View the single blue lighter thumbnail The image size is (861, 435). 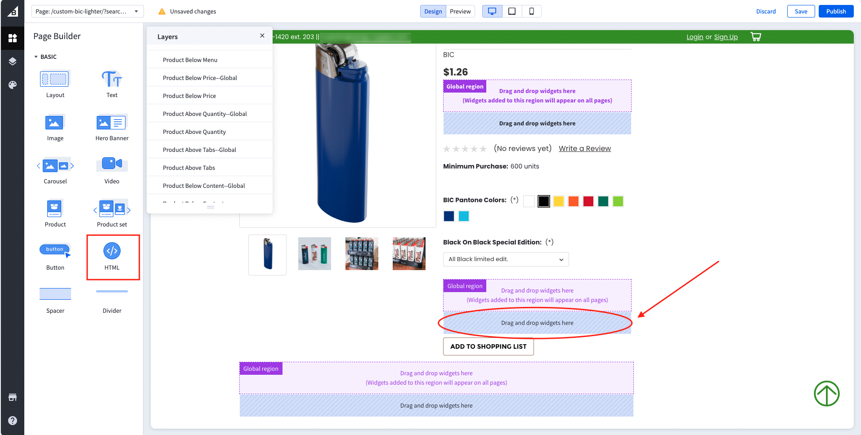pos(268,255)
